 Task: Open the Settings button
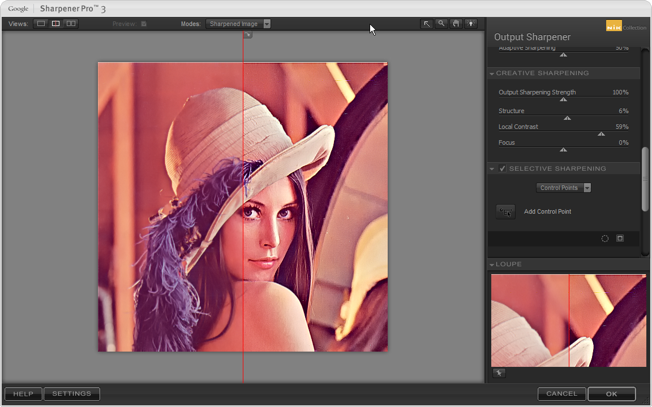pyautogui.click(x=71, y=393)
